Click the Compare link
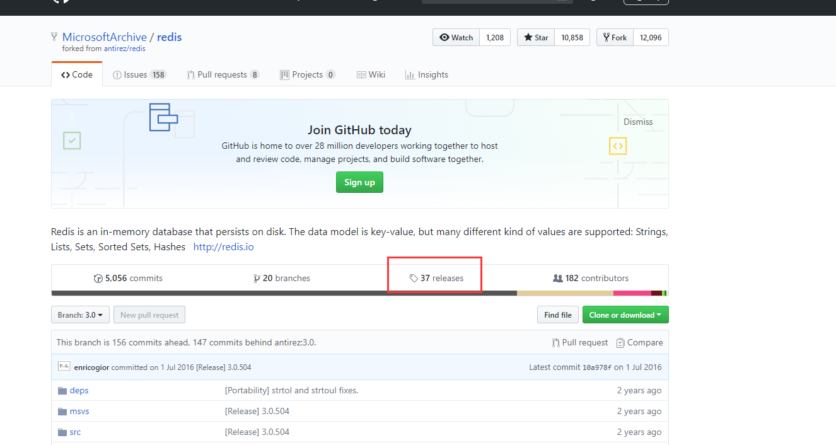 coord(639,342)
